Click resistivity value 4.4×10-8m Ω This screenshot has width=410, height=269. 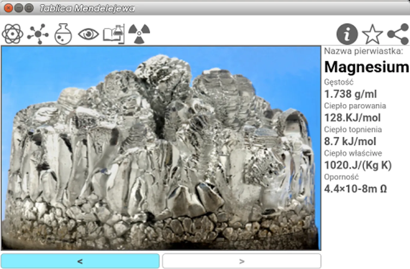356,189
